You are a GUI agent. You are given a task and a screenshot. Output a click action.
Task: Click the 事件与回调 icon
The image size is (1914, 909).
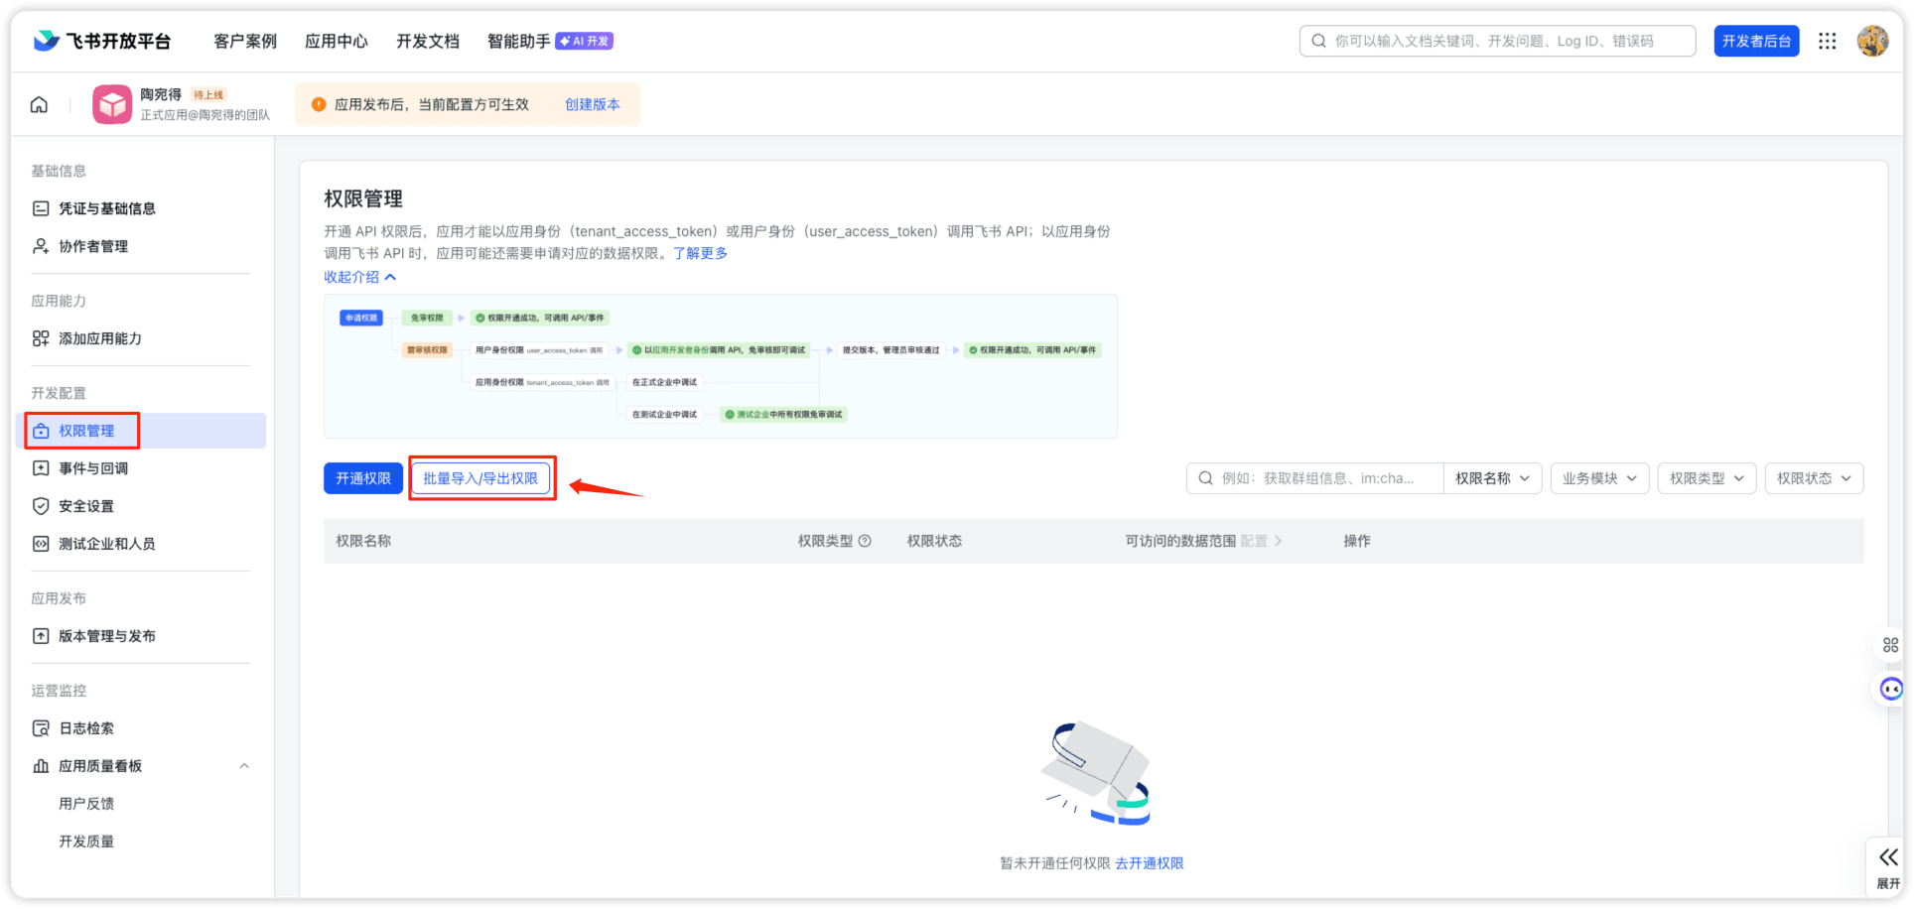tap(41, 468)
